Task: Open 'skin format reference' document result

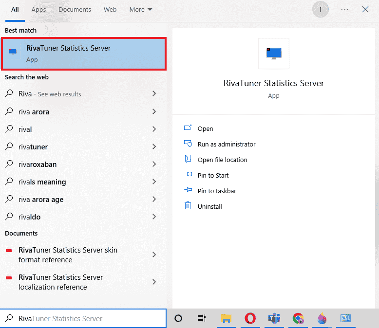Action: [x=84, y=255]
